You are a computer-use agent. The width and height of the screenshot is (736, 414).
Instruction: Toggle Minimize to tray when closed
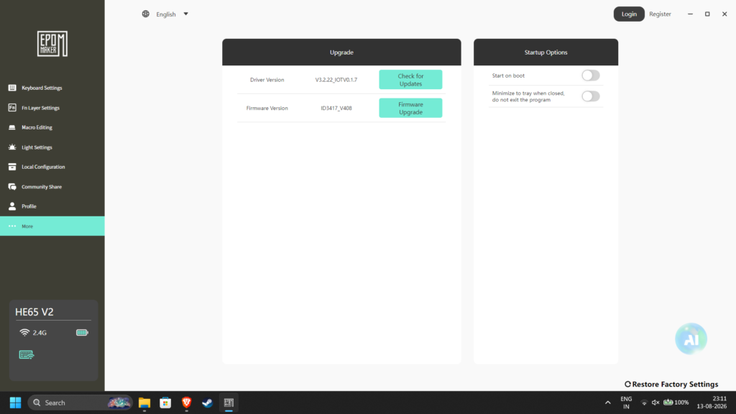(x=591, y=96)
